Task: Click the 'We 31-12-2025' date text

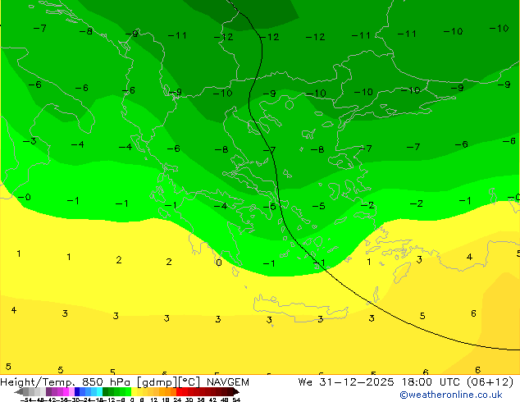Action: [346, 382]
